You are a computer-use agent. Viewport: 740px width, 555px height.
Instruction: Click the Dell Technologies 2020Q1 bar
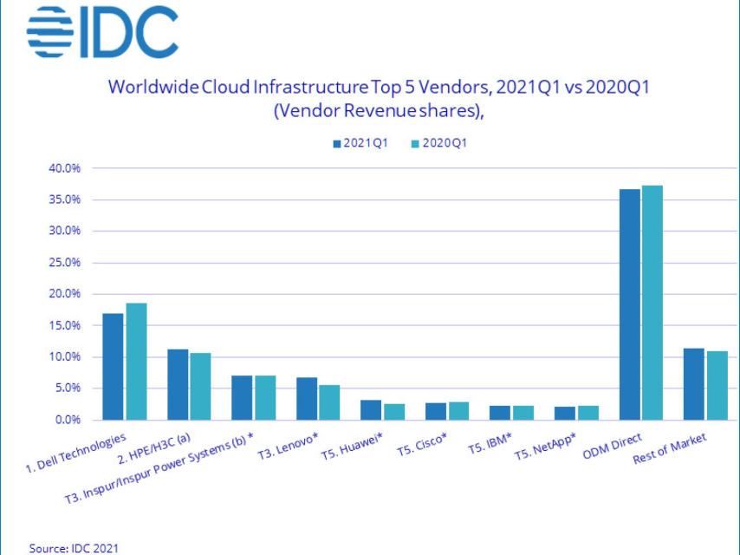tap(136, 361)
